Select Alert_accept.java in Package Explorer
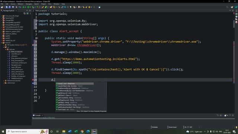The image size is (238, 134). (x=17, y=52)
